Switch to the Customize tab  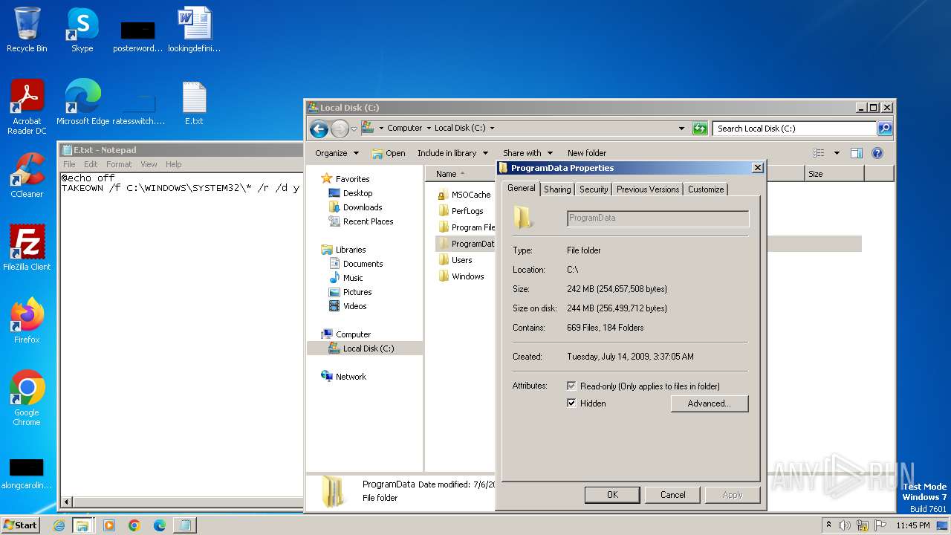point(706,189)
